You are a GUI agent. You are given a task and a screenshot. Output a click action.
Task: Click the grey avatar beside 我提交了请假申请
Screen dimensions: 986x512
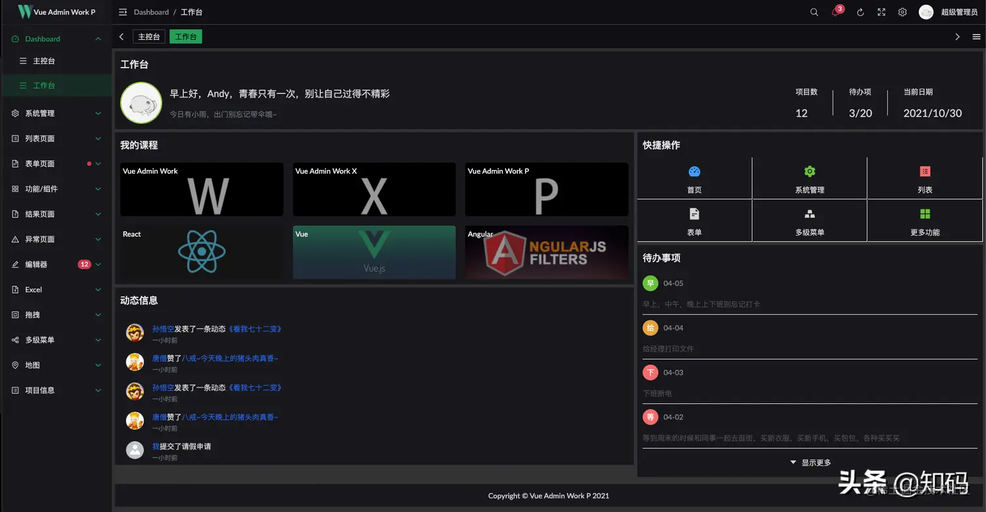[x=135, y=450]
